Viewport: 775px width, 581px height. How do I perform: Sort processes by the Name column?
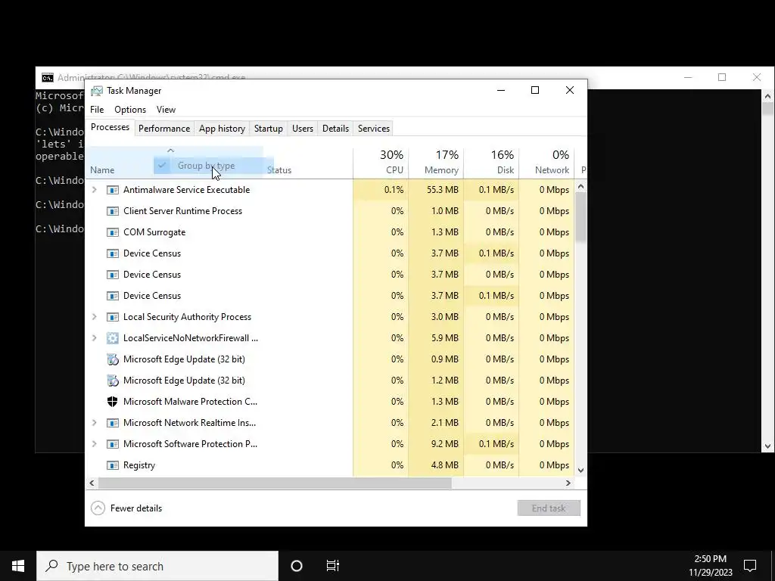coord(102,170)
